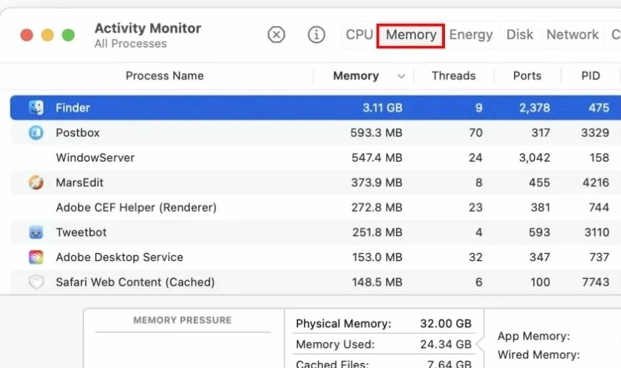
Task: Select the Tweetbot process name
Action: (81, 232)
